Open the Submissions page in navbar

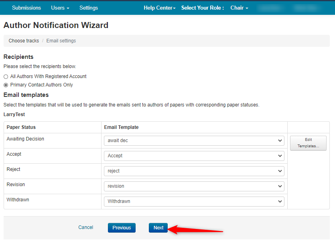click(x=26, y=8)
